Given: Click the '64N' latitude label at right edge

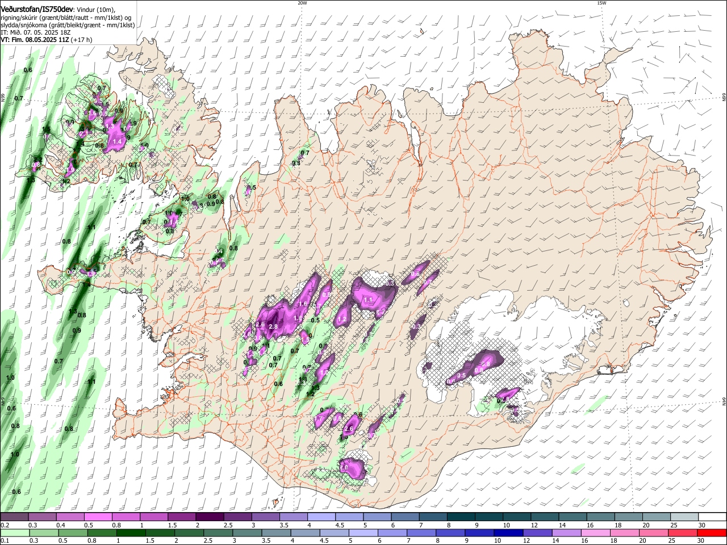Looking at the screenshot, I should pos(724,402).
